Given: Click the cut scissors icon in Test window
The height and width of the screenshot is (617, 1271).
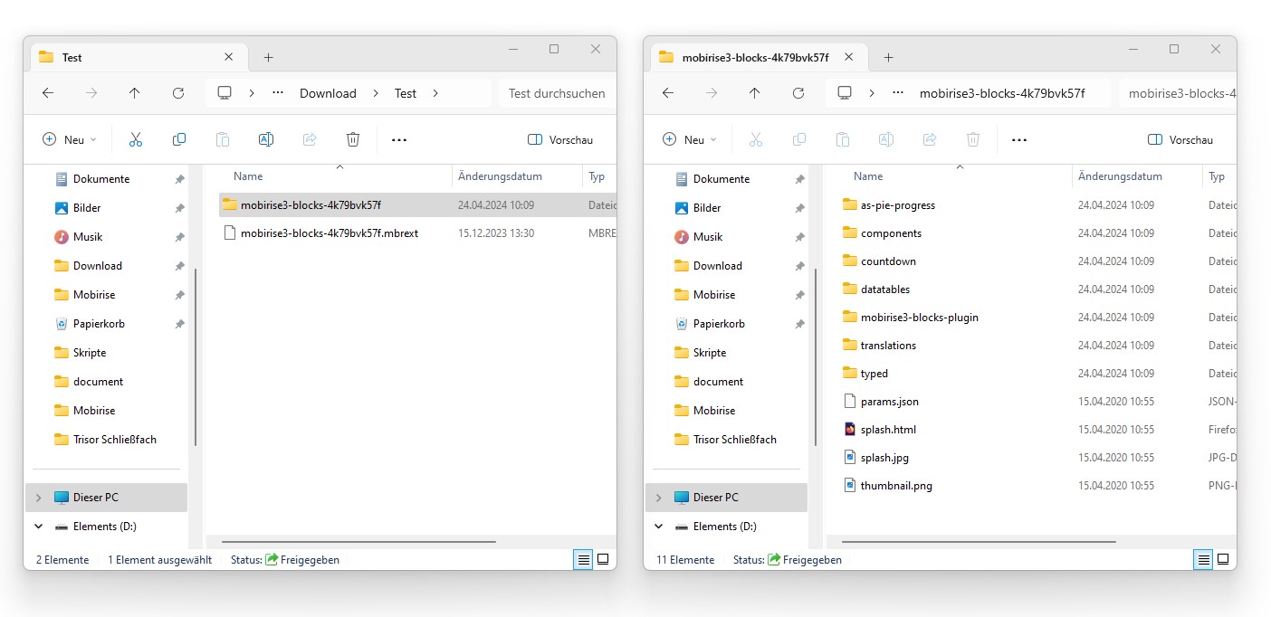Looking at the screenshot, I should [136, 139].
